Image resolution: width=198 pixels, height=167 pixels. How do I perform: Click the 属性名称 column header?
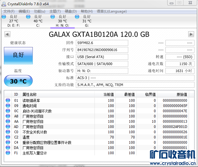pyautogui.click(x=58, y=94)
